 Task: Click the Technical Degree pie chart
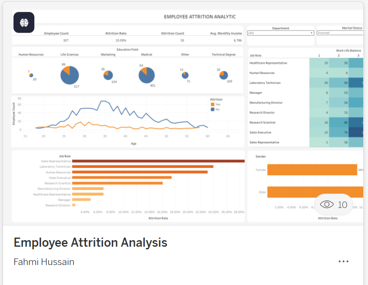(x=223, y=75)
